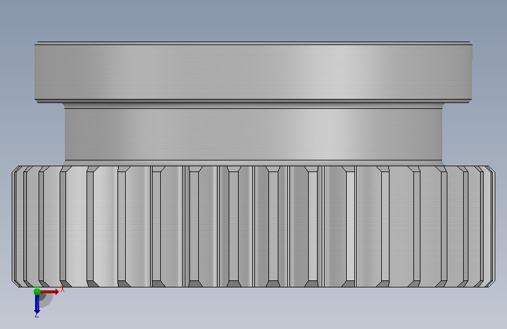
Task: Click the blue Z axis arrow of the triad
Action: point(37,304)
